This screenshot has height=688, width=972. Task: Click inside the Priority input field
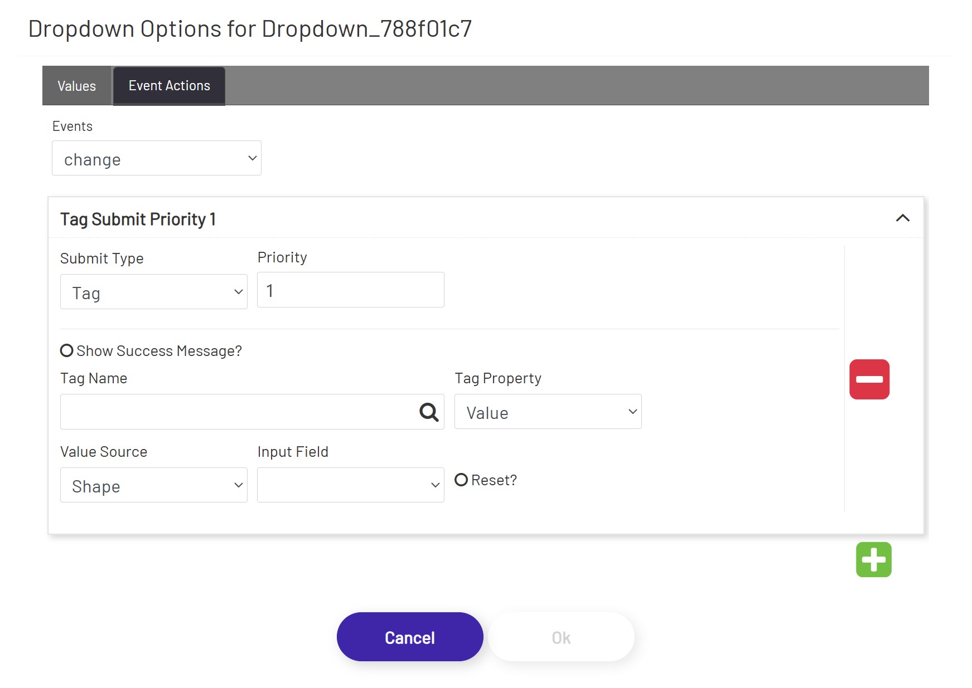(350, 290)
